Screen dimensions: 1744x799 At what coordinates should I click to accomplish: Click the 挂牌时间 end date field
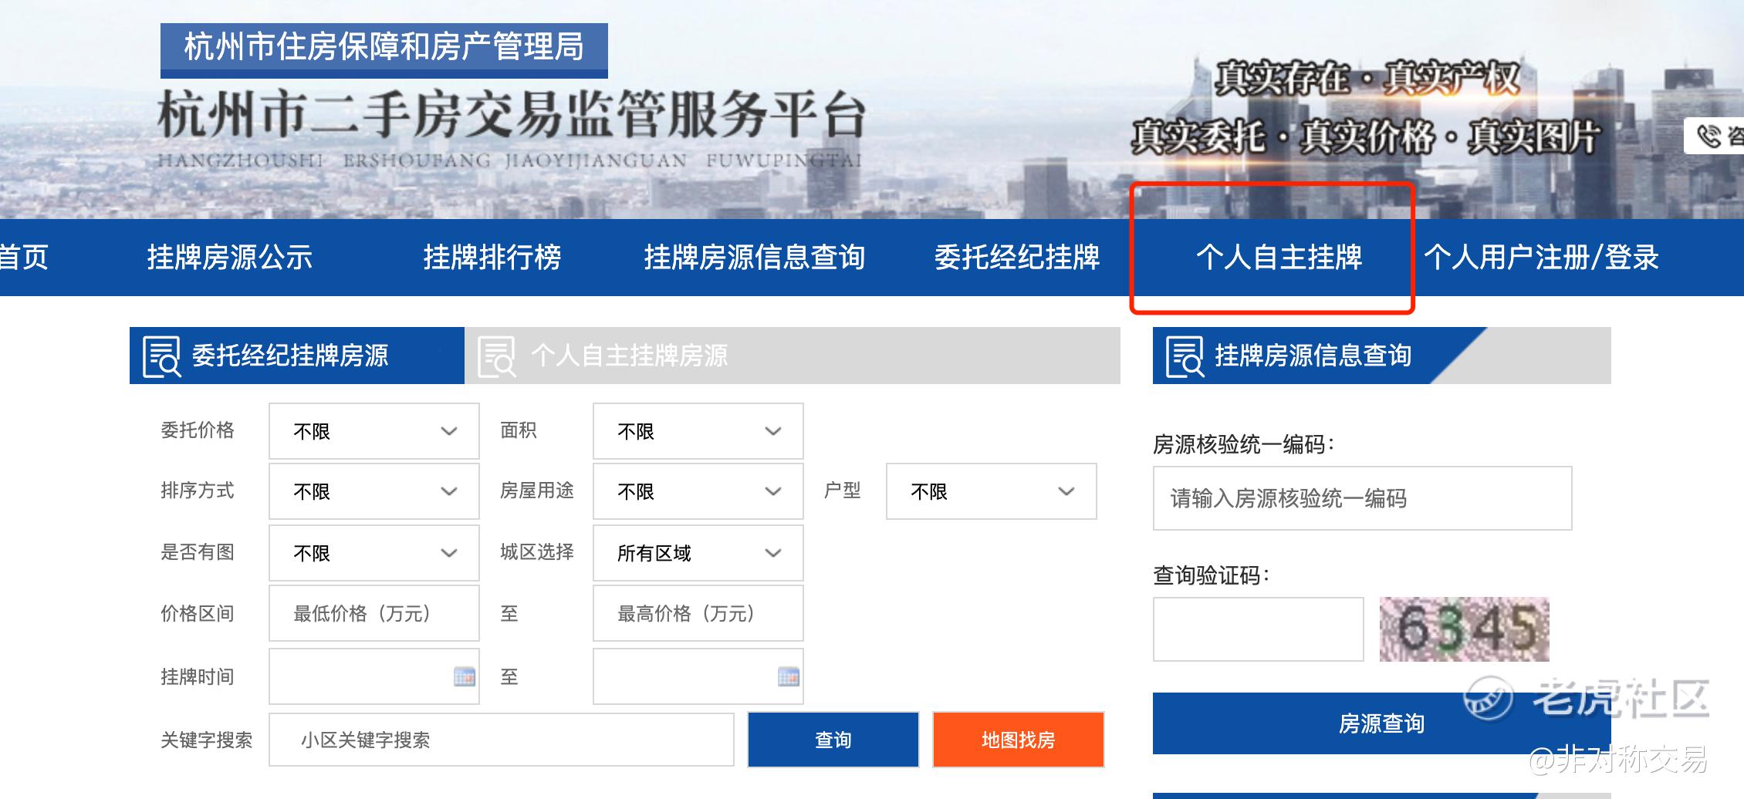[698, 676]
